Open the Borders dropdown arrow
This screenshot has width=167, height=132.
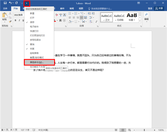pos(79,22)
